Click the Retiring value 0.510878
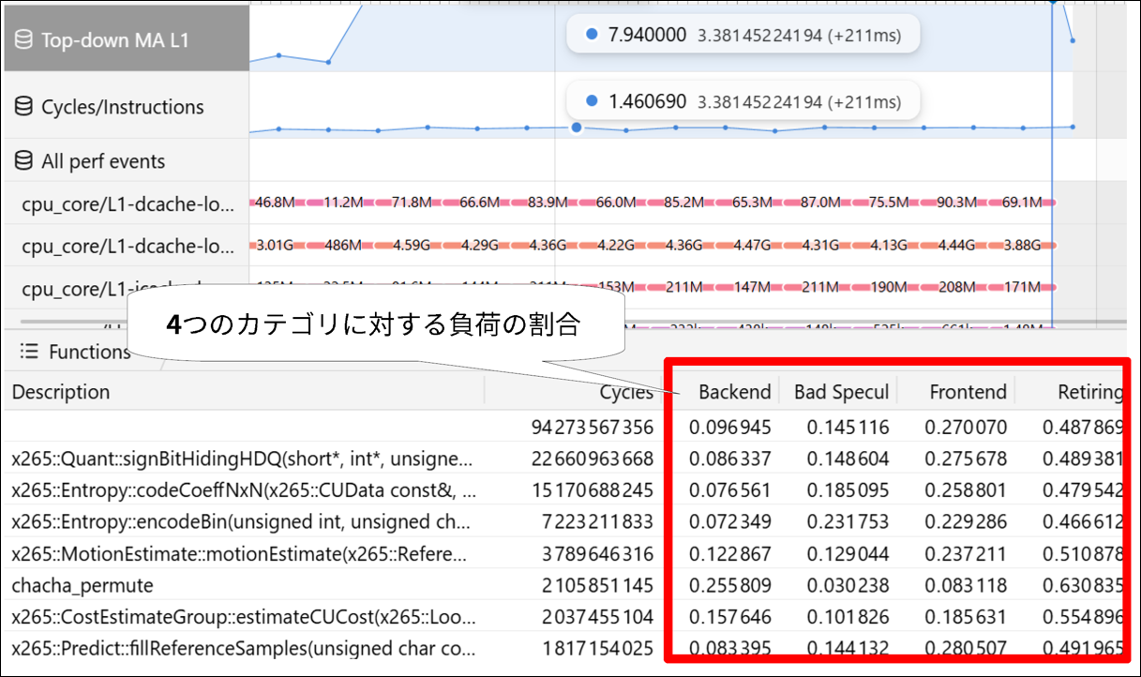This screenshot has width=1141, height=677. pos(1084,553)
